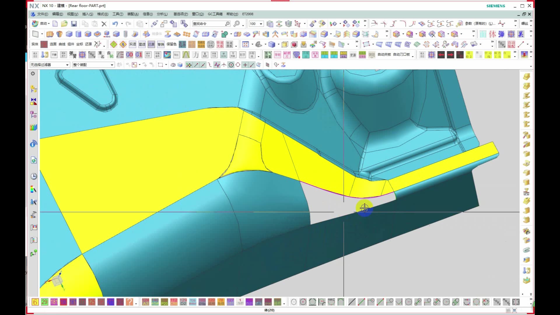Viewport: 560px width, 315px height.
Task: Click the red GO toolbar icon
Action: pos(129,55)
